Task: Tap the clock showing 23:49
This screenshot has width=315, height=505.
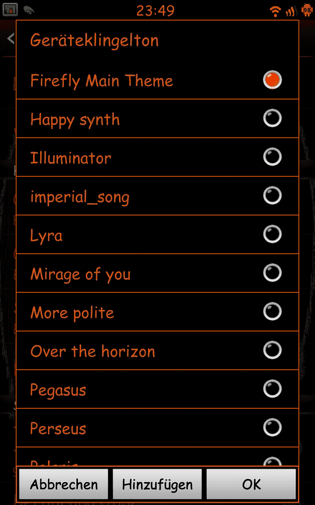Action: 155,11
